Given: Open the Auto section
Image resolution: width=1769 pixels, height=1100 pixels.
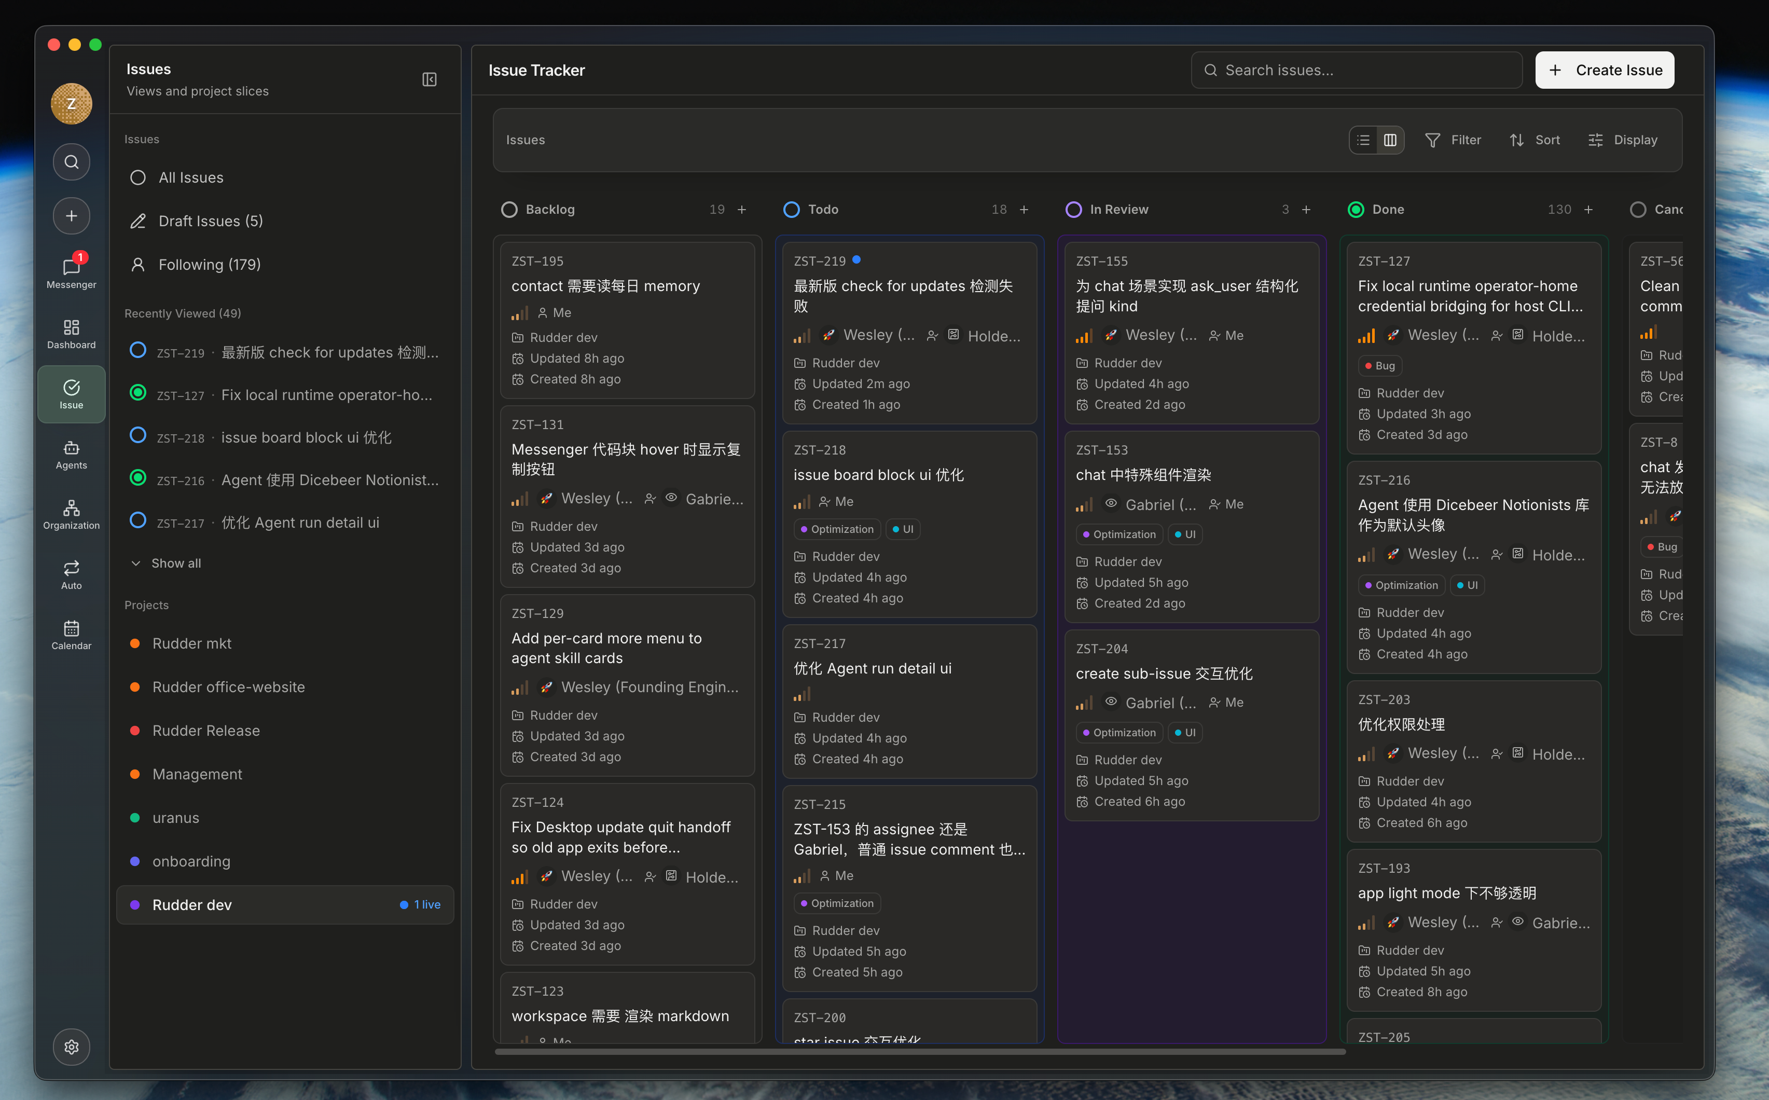Looking at the screenshot, I should (x=71, y=575).
